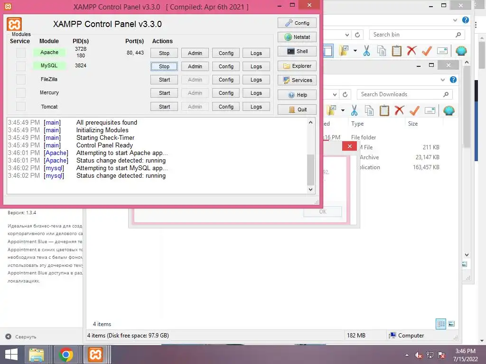The width and height of the screenshot is (486, 364).
Task: Open the Apache Admin page
Action: click(x=195, y=53)
